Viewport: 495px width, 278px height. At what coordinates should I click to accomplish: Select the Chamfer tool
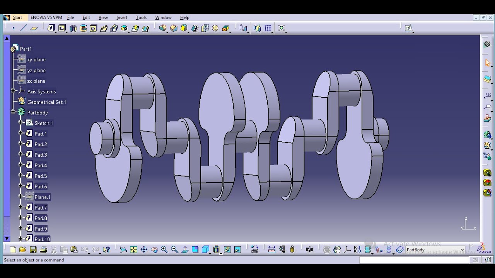(174, 28)
